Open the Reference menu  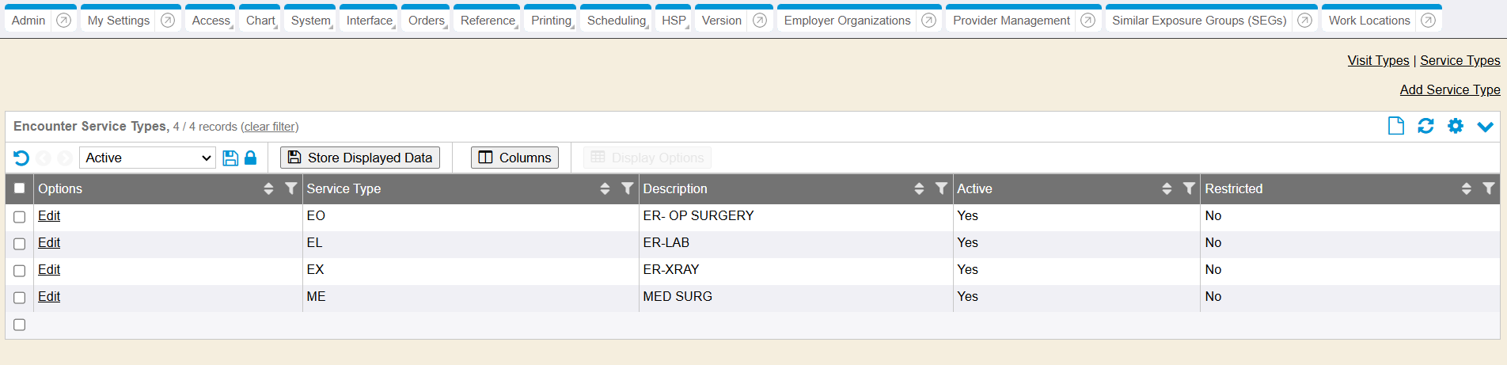[x=488, y=21]
